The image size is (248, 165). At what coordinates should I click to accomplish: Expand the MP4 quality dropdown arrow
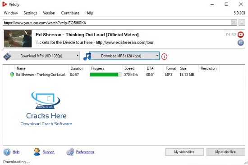[78, 56]
